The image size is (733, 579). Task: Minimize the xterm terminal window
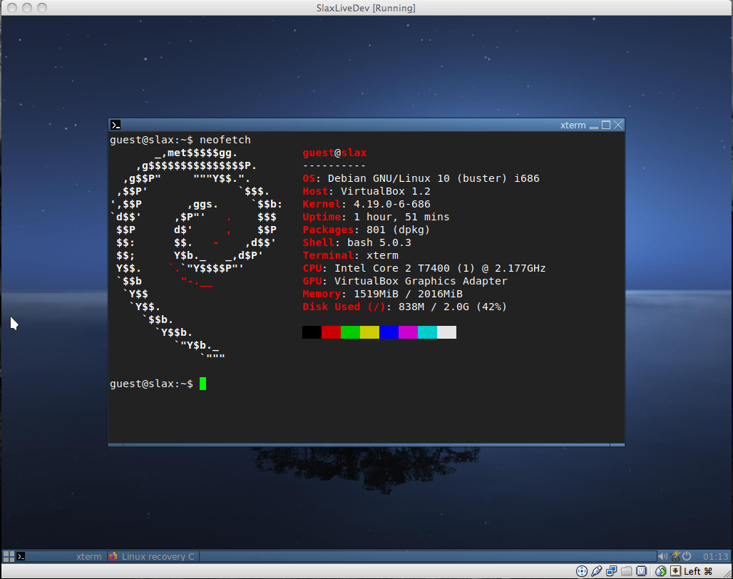tap(593, 126)
